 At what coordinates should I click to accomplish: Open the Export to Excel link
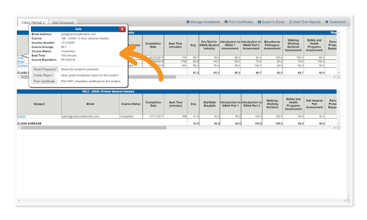click(x=273, y=22)
